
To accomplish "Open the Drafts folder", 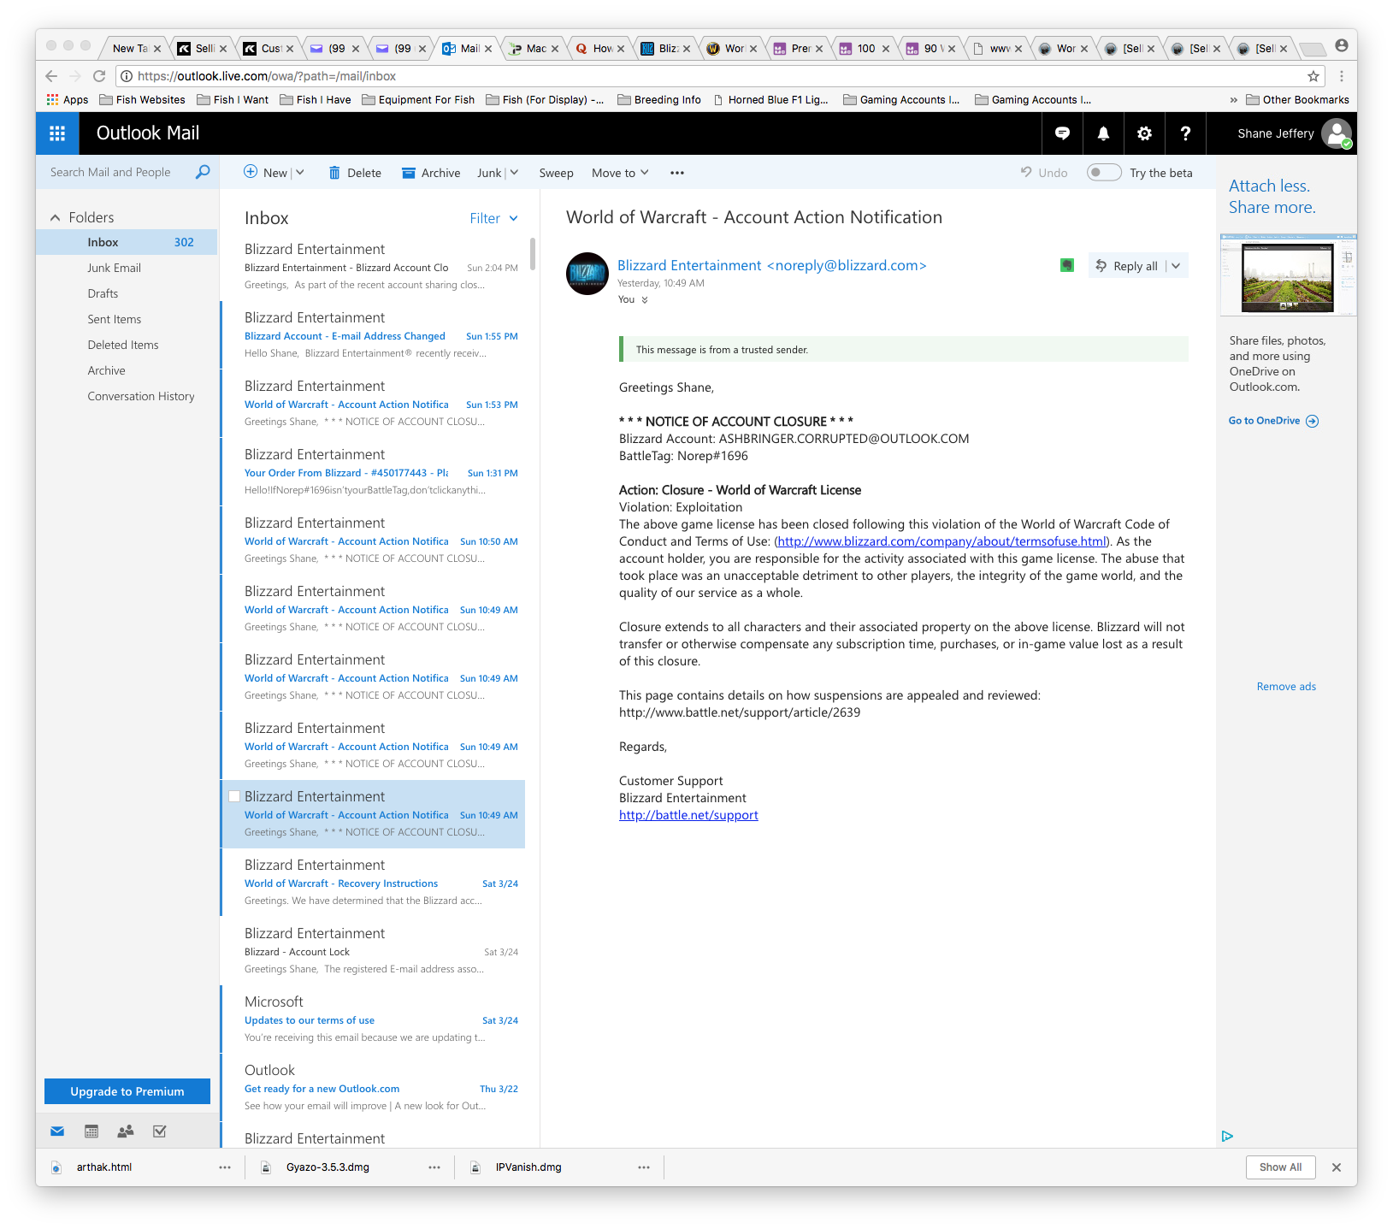I will point(103,293).
